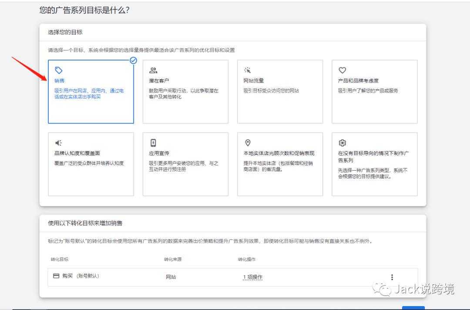Click the blue button at bottom right
The image size is (470, 310).
pyautogui.click(x=413, y=308)
